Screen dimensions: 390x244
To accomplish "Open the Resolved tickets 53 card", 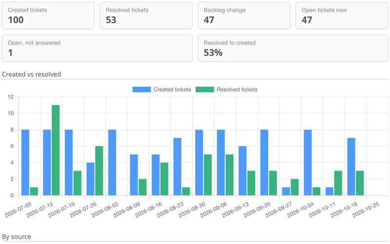I will click(x=146, y=16).
